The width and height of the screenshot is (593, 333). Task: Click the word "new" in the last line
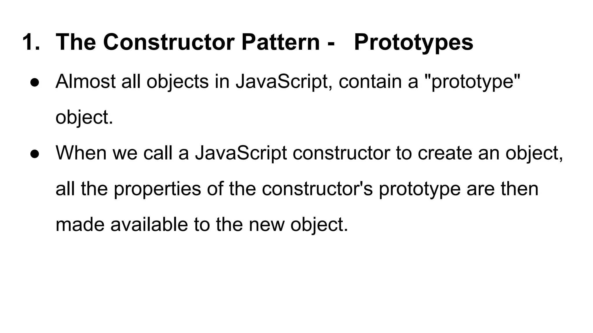click(x=266, y=225)
